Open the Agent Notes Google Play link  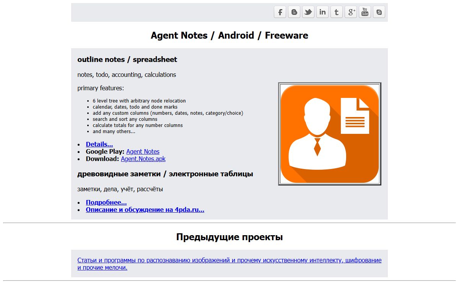(143, 151)
